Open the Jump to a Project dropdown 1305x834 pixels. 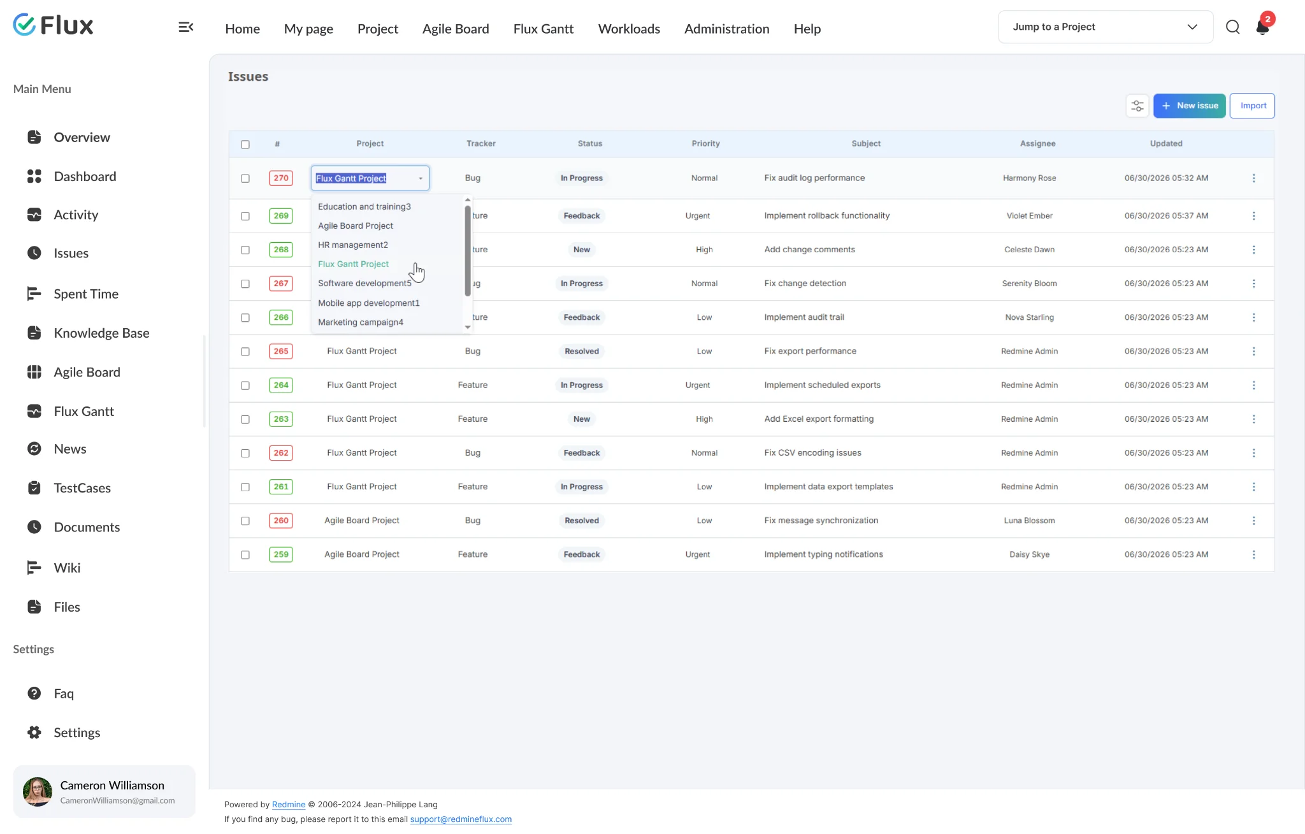point(1105,27)
